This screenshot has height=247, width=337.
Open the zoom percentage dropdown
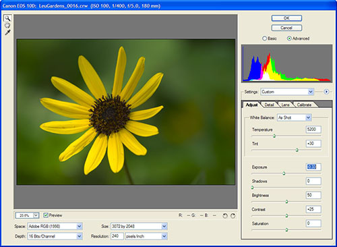coord(36,215)
